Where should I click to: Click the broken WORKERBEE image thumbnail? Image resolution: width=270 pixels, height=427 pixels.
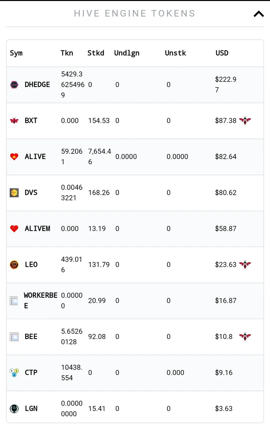[x=14, y=301]
